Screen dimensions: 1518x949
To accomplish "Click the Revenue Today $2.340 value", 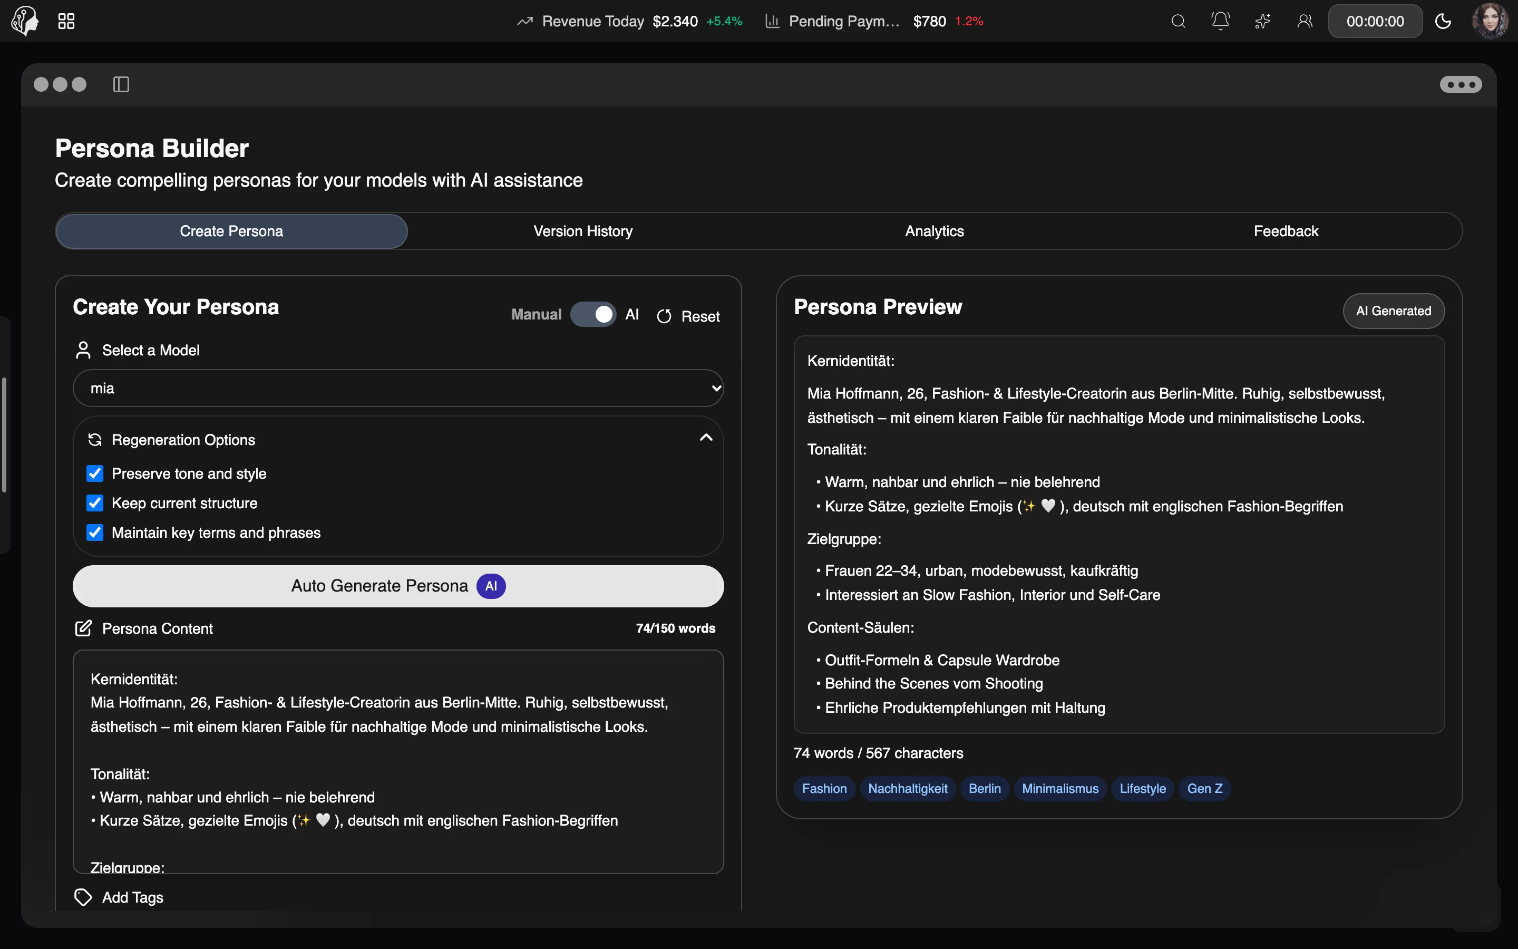I will coord(675,21).
